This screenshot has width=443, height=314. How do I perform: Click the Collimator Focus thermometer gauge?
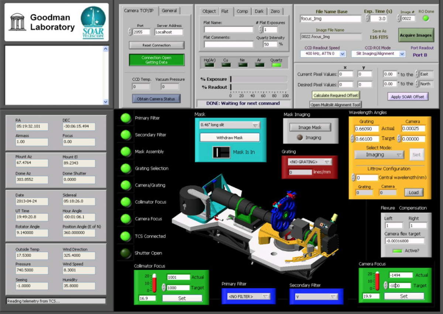pos(154,283)
